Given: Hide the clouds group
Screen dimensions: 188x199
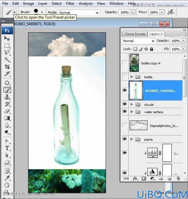Looking at the screenshot, I should point(125,104).
